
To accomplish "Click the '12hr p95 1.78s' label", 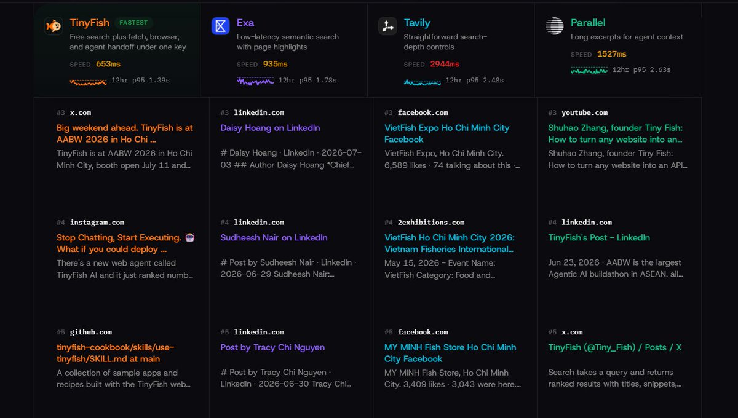I will (x=307, y=81).
